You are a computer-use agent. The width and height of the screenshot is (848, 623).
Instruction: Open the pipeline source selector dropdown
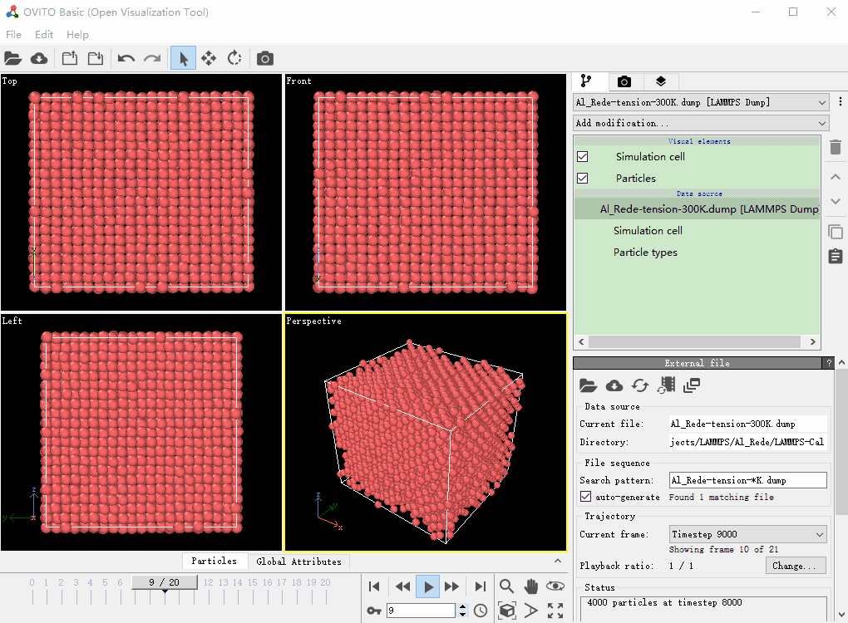701,102
